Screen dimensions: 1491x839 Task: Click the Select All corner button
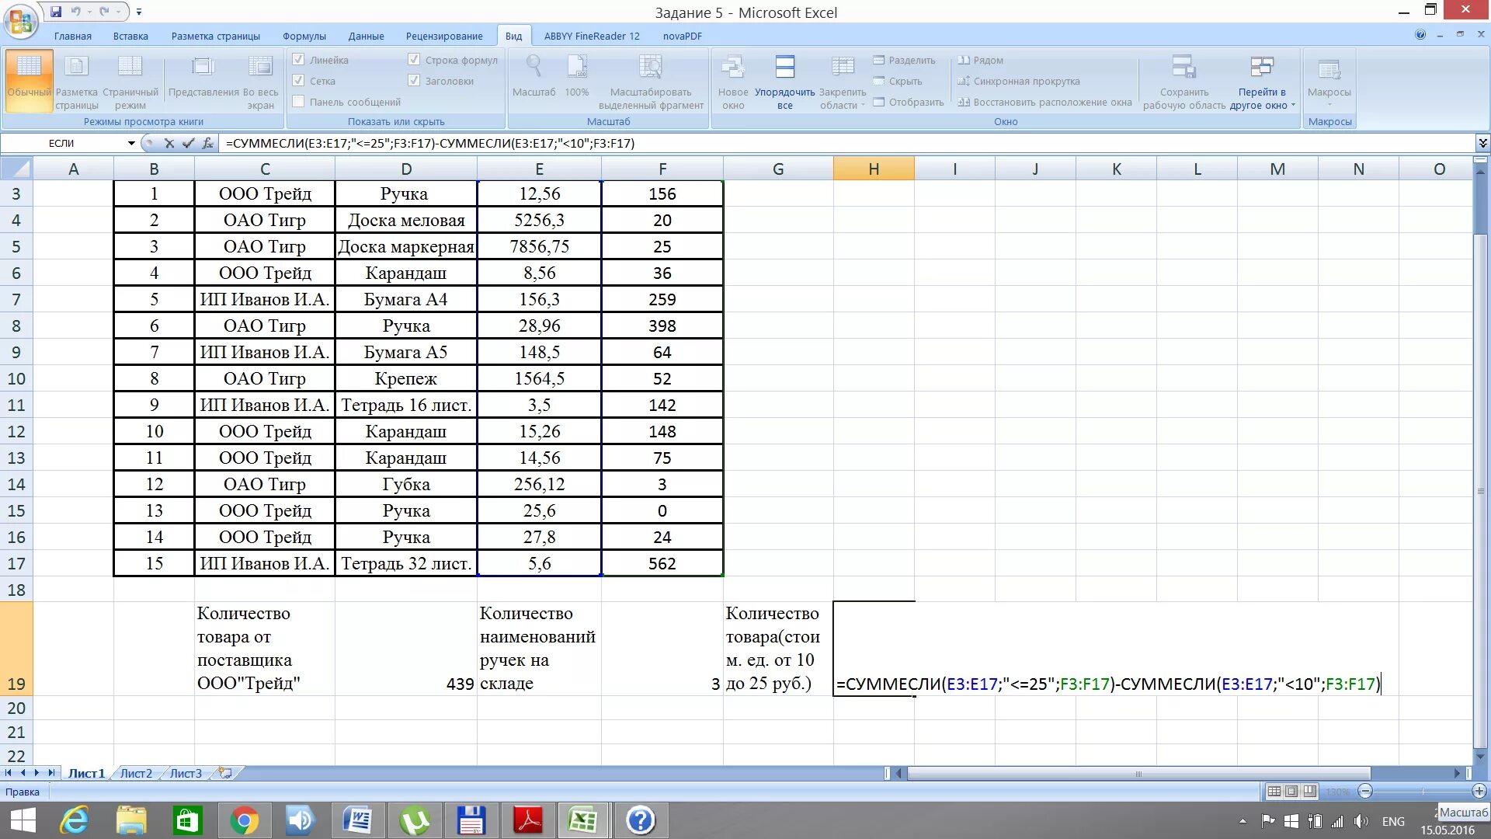pos(16,169)
